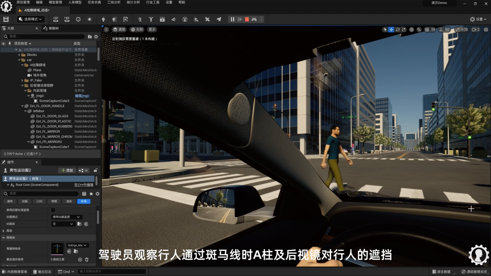
Task: Toggle scale snapping icon in viewport
Action: (x=457, y=30)
